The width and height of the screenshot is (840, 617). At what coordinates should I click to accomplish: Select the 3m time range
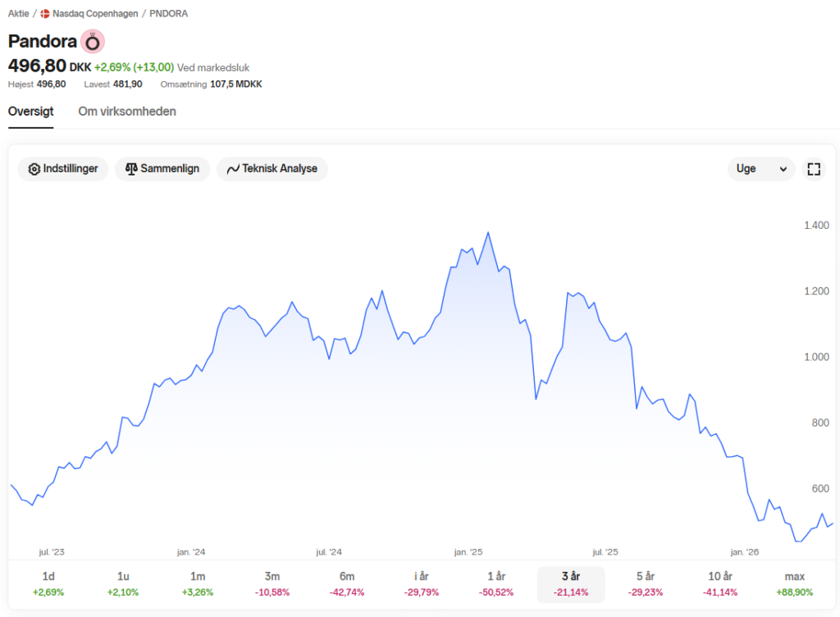coord(272,584)
